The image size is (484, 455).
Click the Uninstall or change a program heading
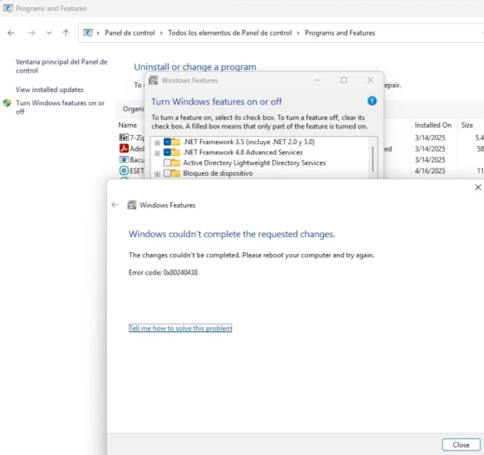point(195,66)
